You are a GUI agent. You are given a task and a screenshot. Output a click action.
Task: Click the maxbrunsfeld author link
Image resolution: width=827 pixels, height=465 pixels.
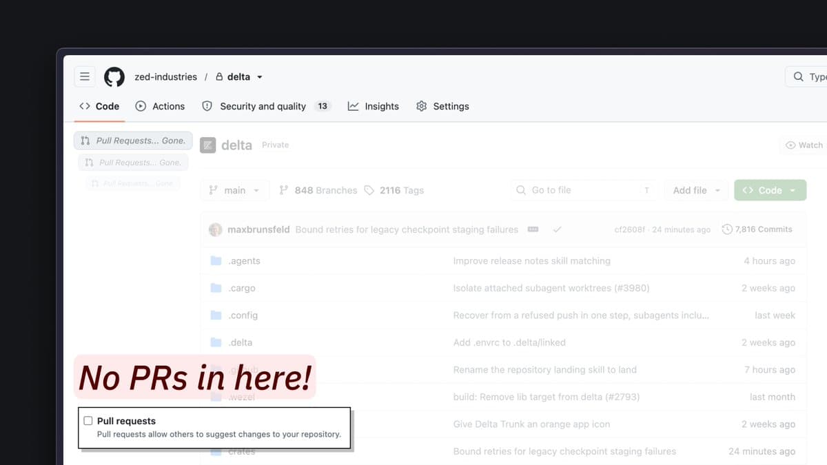(x=258, y=229)
